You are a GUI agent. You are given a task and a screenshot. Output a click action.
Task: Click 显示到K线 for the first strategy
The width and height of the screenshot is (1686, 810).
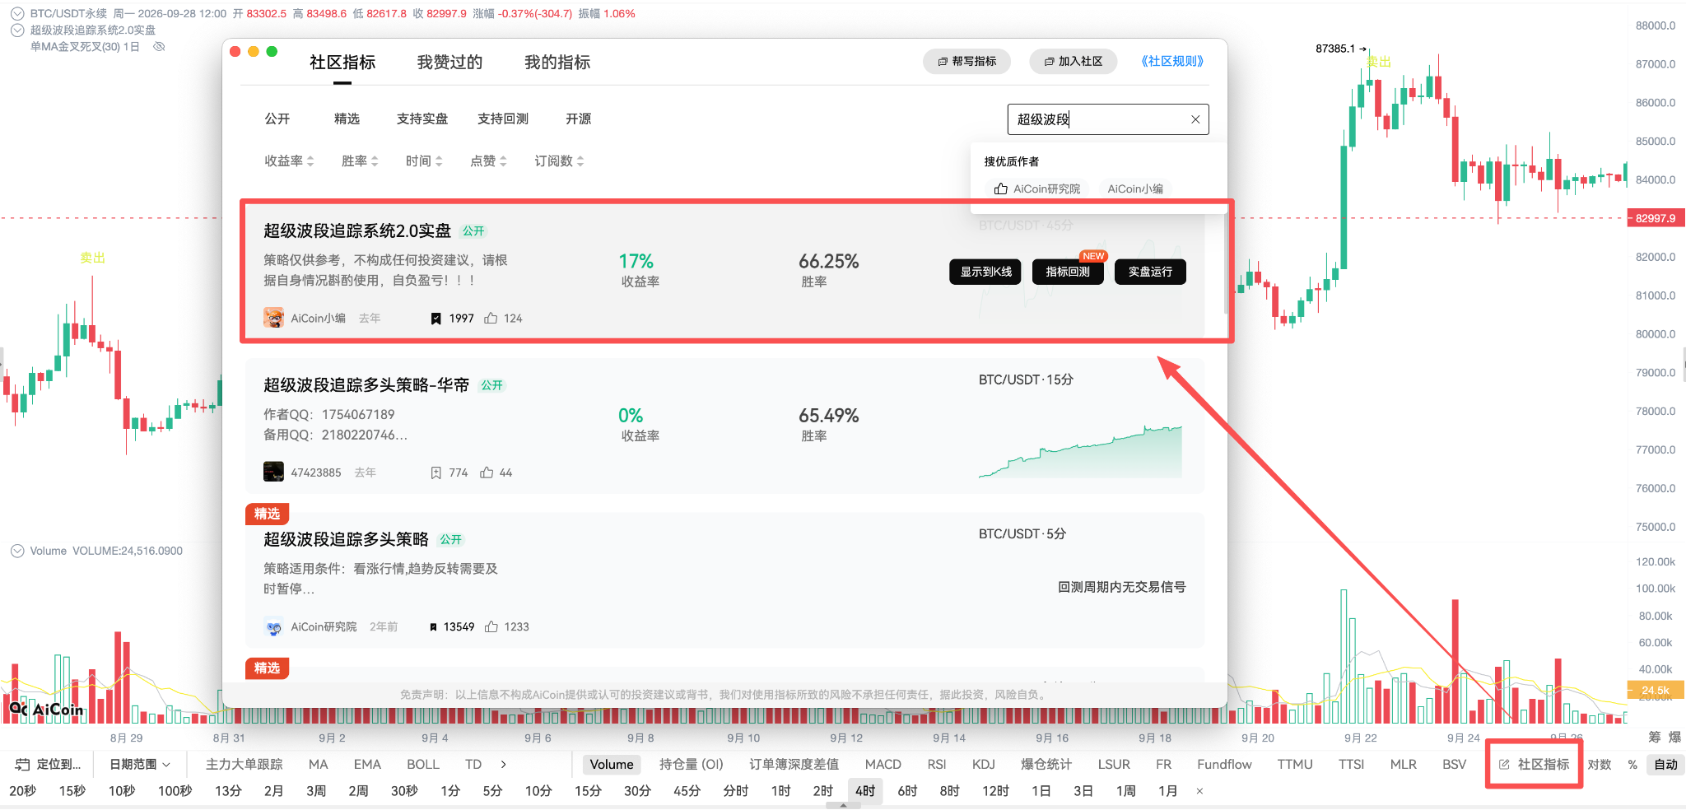click(x=985, y=272)
